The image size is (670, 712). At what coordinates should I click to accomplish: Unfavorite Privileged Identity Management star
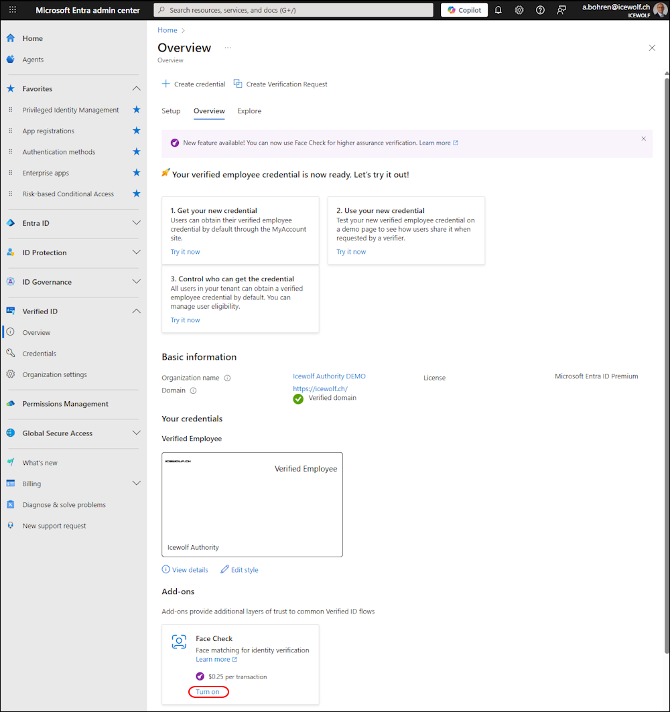[136, 109]
